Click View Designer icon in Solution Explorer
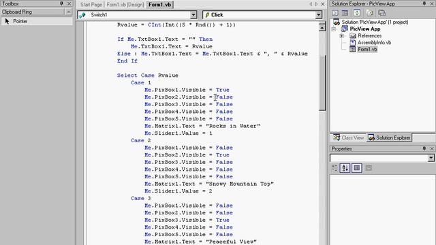 (x=345, y=13)
